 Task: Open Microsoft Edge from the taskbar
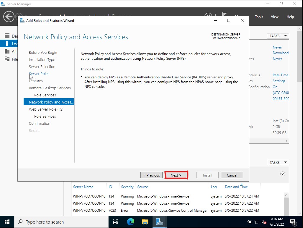131,222
